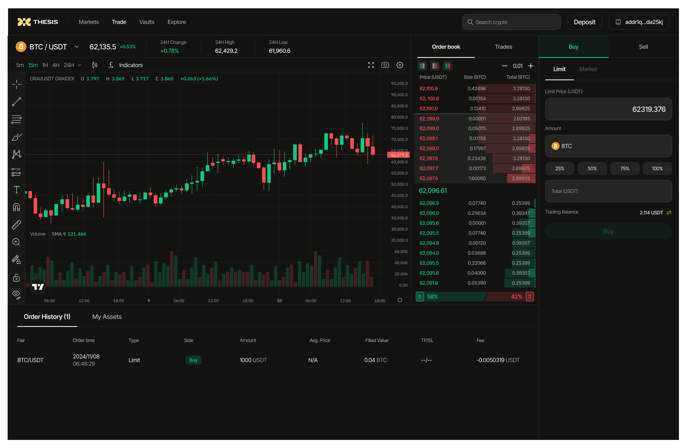687x448 pixels.
Task: Increase order book price grouping with plus
Action: point(531,66)
